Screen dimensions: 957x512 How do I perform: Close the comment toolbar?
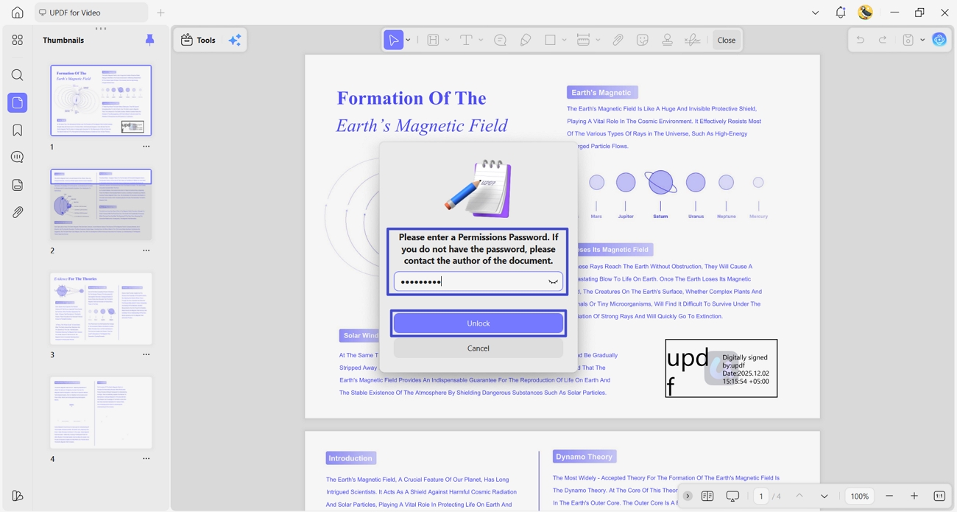[727, 40]
